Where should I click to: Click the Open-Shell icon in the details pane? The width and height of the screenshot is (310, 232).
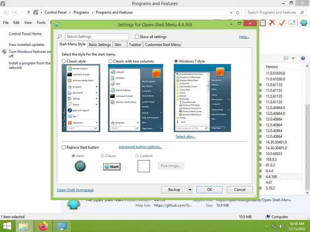point(74,204)
